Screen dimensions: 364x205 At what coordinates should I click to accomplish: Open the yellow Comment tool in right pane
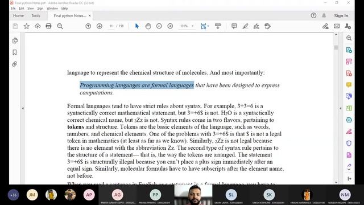349,85
